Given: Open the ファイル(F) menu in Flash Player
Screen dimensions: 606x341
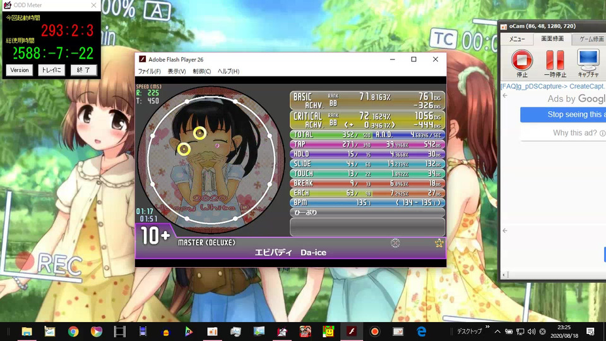Looking at the screenshot, I should [149, 71].
